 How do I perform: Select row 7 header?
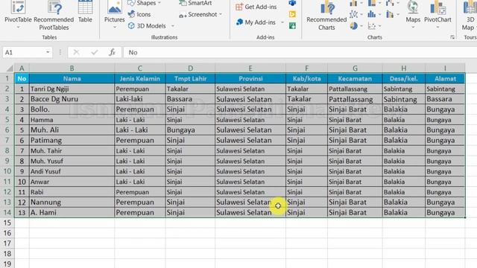7,141
